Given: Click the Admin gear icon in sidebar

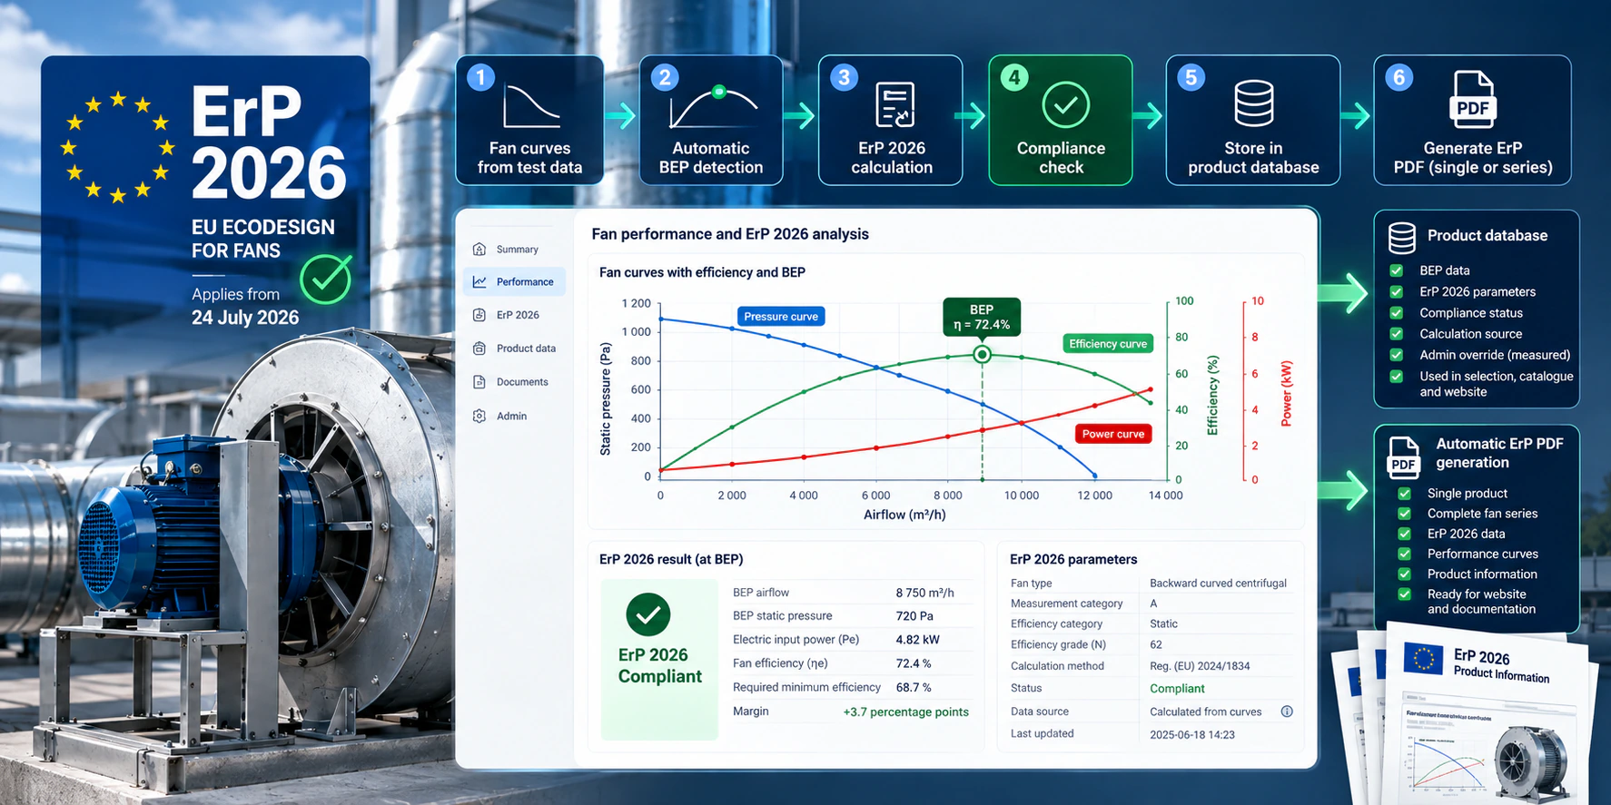Looking at the screenshot, I should pyautogui.click(x=479, y=416).
